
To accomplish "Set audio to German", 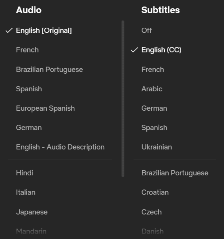I will click(29, 128).
